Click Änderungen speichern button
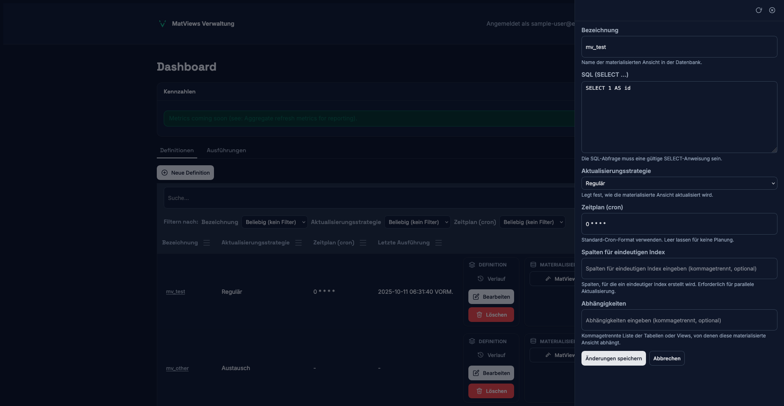 [613, 358]
